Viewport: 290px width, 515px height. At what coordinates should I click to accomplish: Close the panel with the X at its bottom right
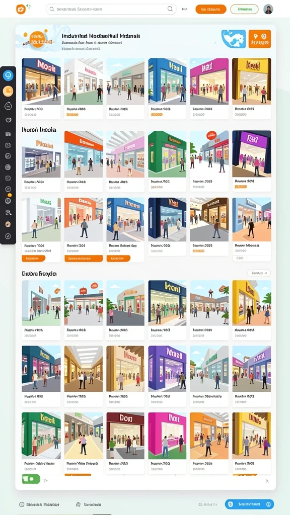(x=267, y=481)
